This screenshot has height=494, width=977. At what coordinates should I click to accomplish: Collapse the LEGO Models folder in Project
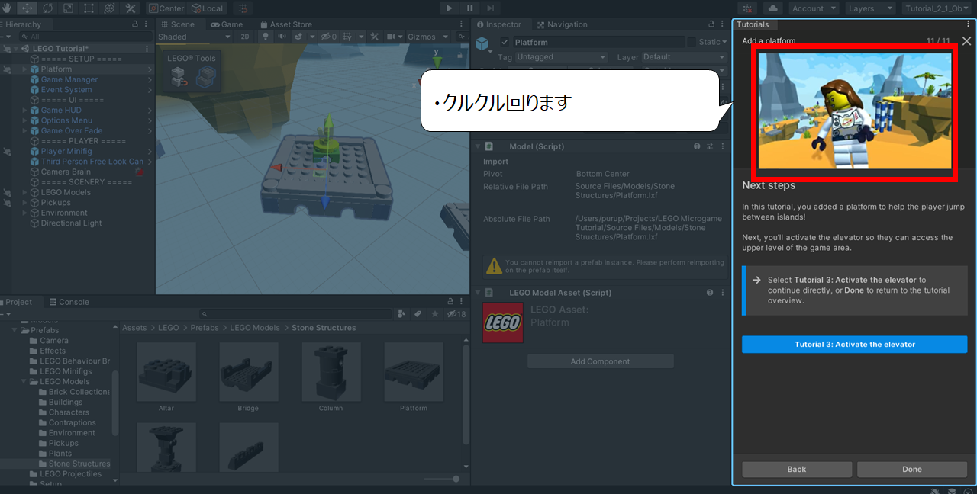[x=24, y=382]
